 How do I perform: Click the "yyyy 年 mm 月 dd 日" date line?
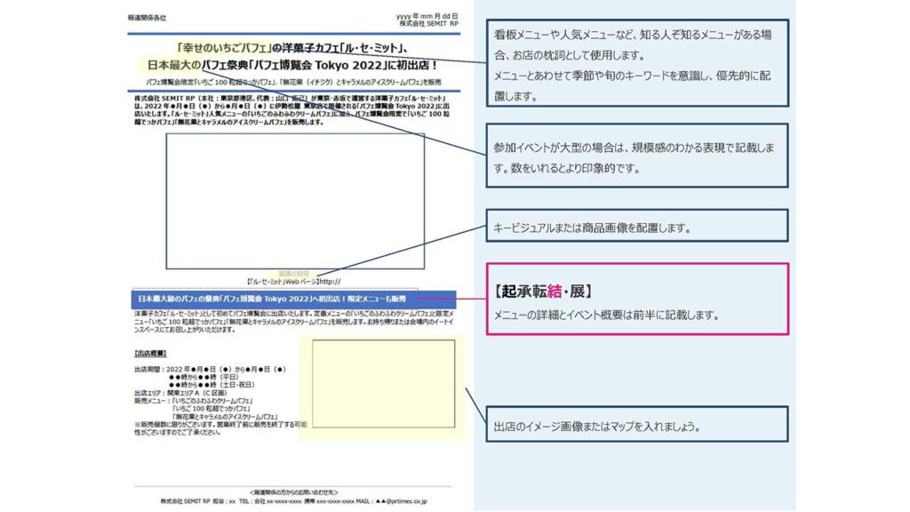pyautogui.click(x=427, y=16)
